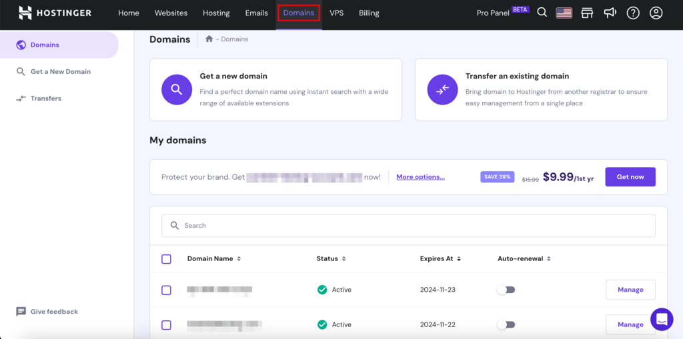Open the live chat bubble

pyautogui.click(x=662, y=319)
